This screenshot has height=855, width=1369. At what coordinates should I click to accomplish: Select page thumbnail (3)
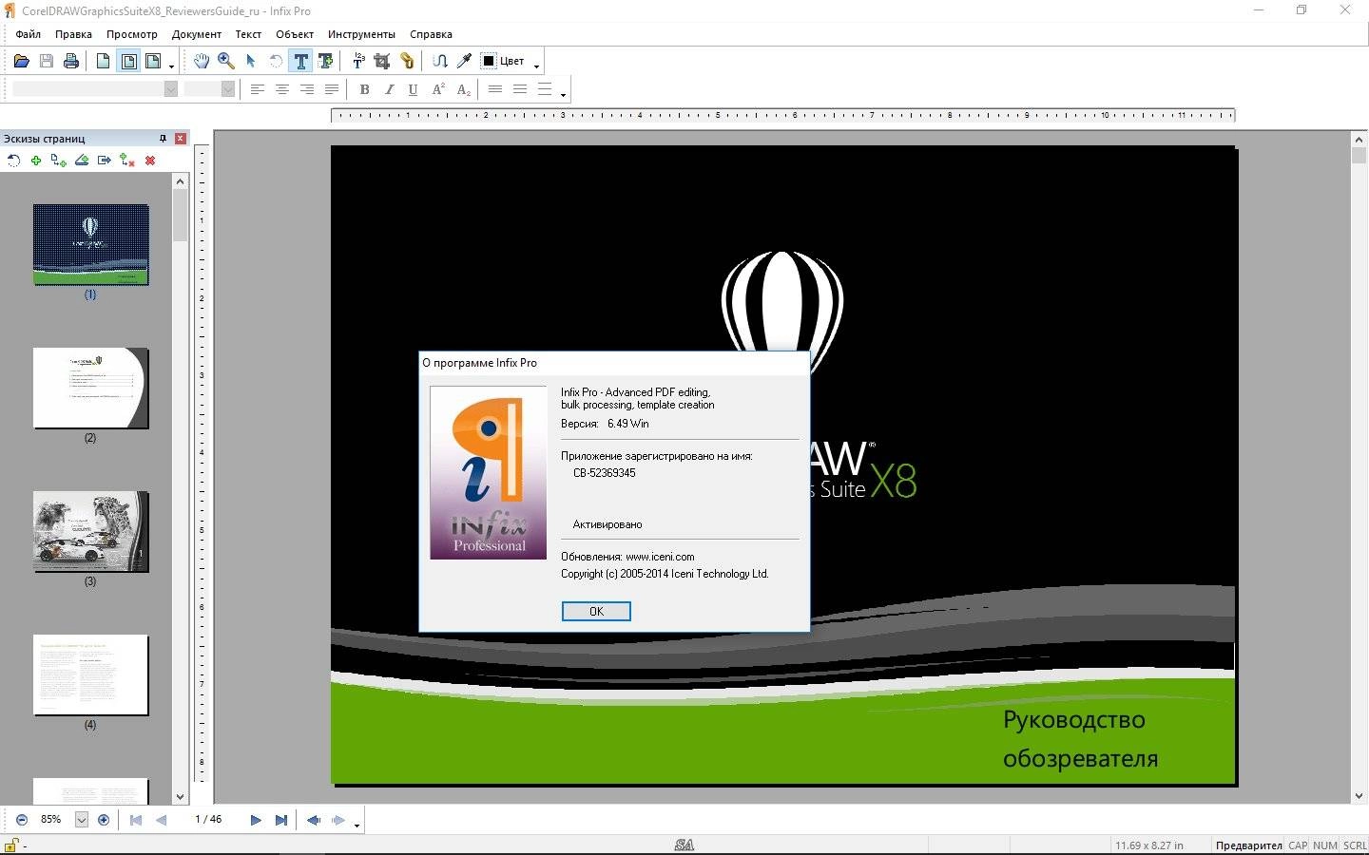click(x=90, y=531)
